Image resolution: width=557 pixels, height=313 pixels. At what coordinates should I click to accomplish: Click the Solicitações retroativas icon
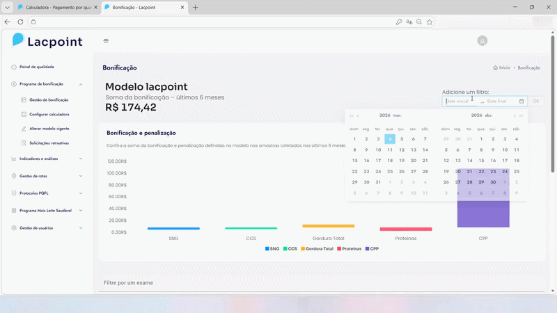24,143
